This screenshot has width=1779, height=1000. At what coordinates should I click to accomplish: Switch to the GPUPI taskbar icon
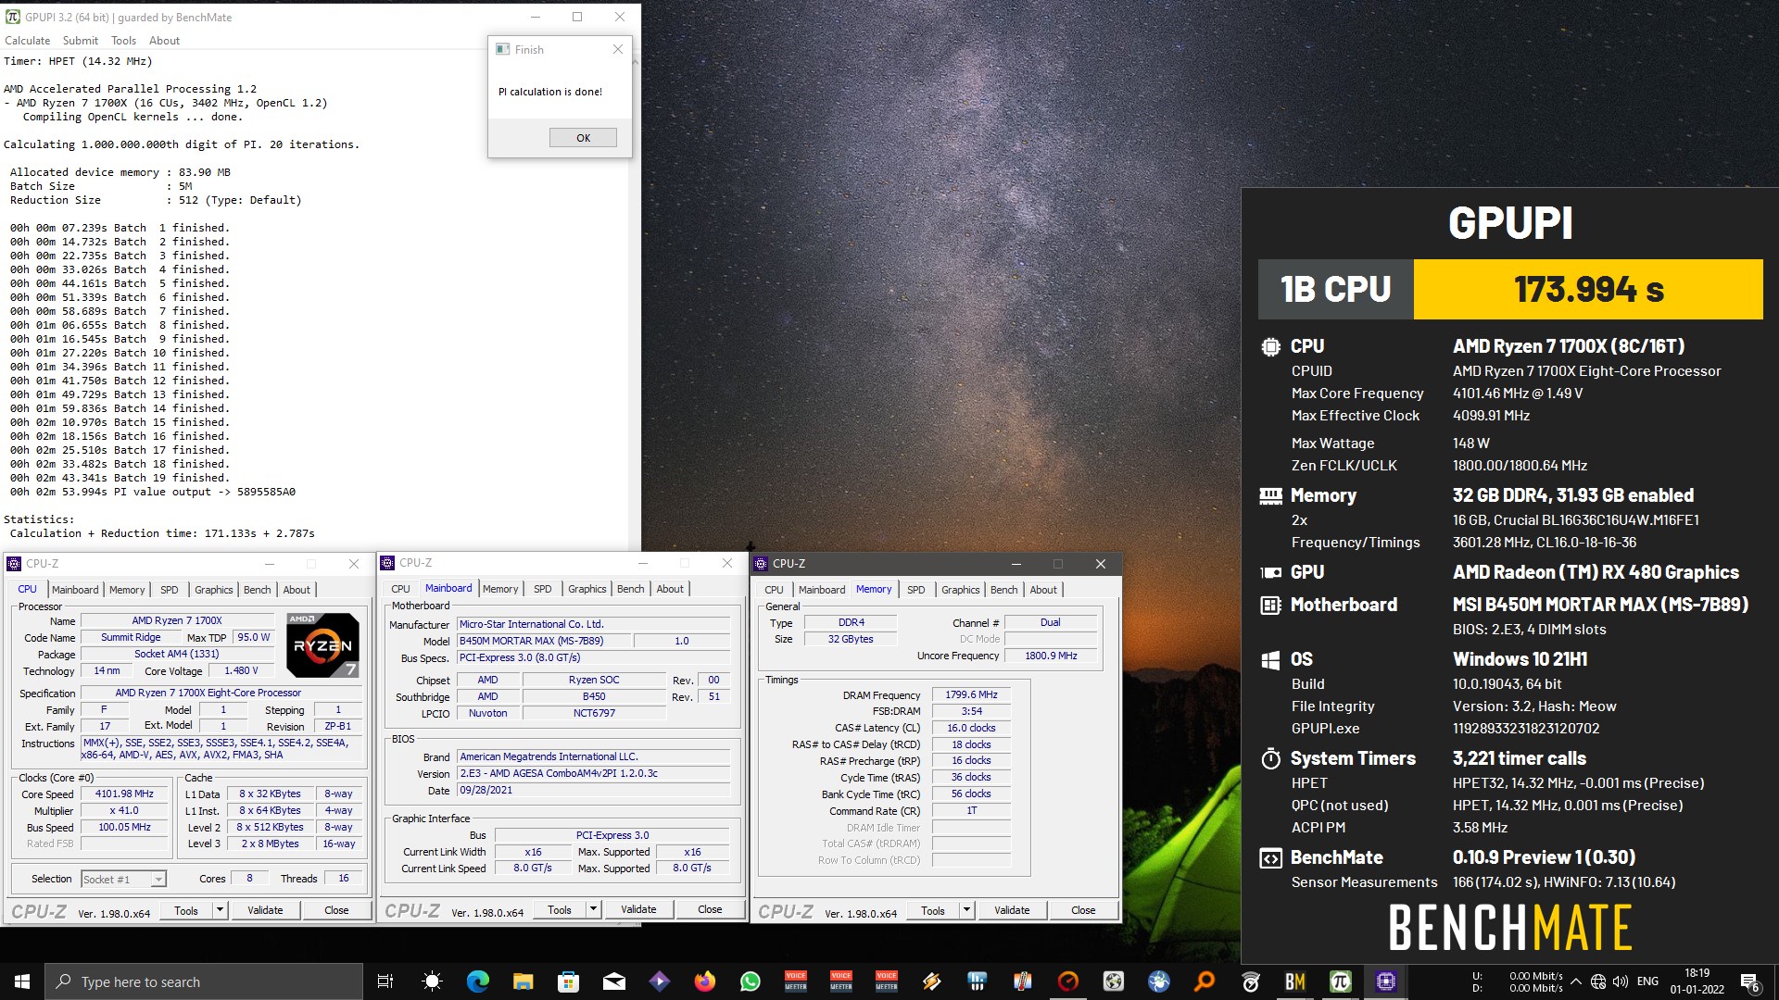1340,981
